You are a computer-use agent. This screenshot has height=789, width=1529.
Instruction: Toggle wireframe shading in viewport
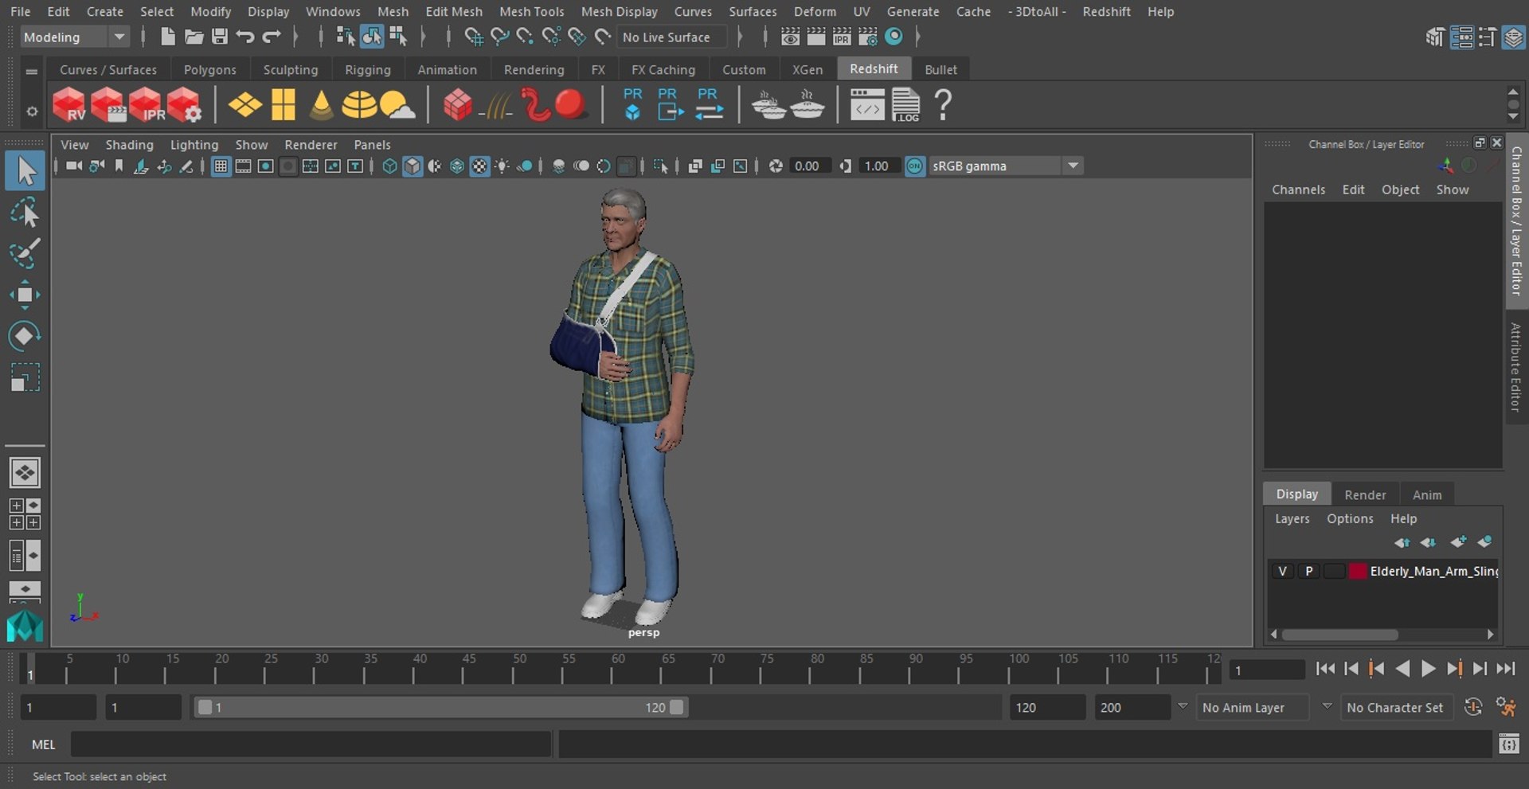point(389,166)
